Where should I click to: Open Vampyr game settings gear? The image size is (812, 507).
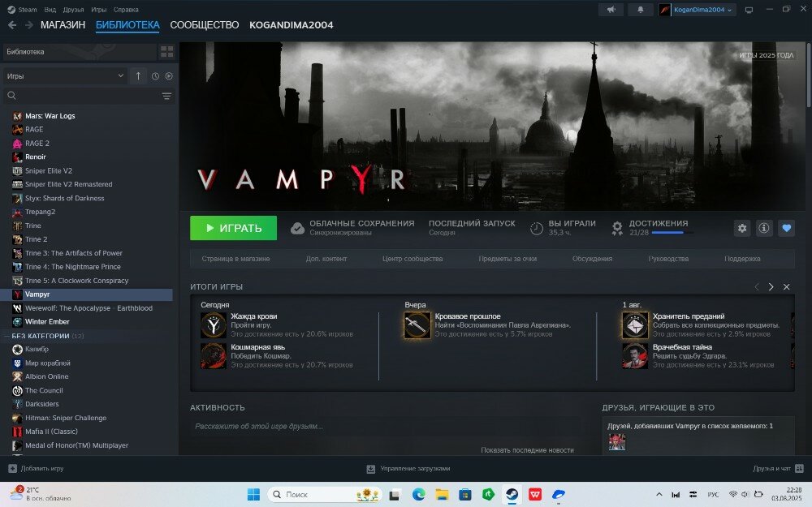click(742, 228)
